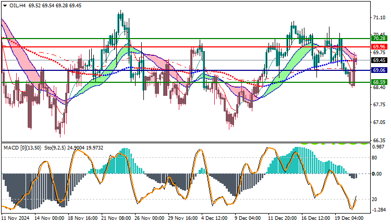Click the 29 Nov 16:00 date label
The width and height of the screenshot is (391, 224).
coord(183,218)
